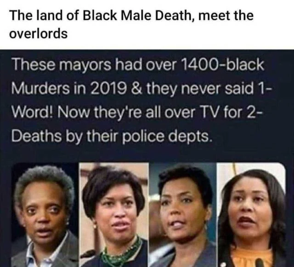Image resolution: width=294 pixels, height=267 pixels.
Task: Open the photo of the gray-haired person
Action: tap(45, 215)
